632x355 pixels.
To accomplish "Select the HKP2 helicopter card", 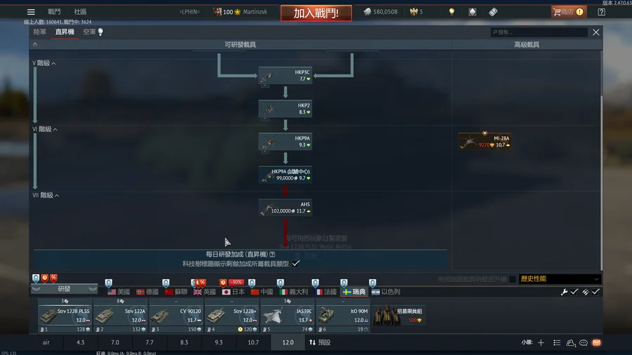I will point(285,109).
